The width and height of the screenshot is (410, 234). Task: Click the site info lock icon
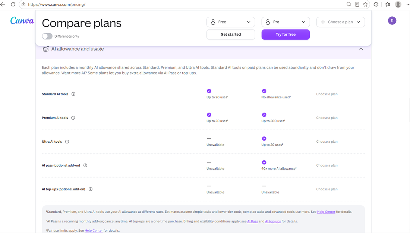pyautogui.click(x=23, y=4)
